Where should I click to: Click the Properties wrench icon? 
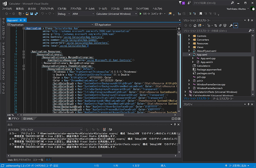click(231, 26)
